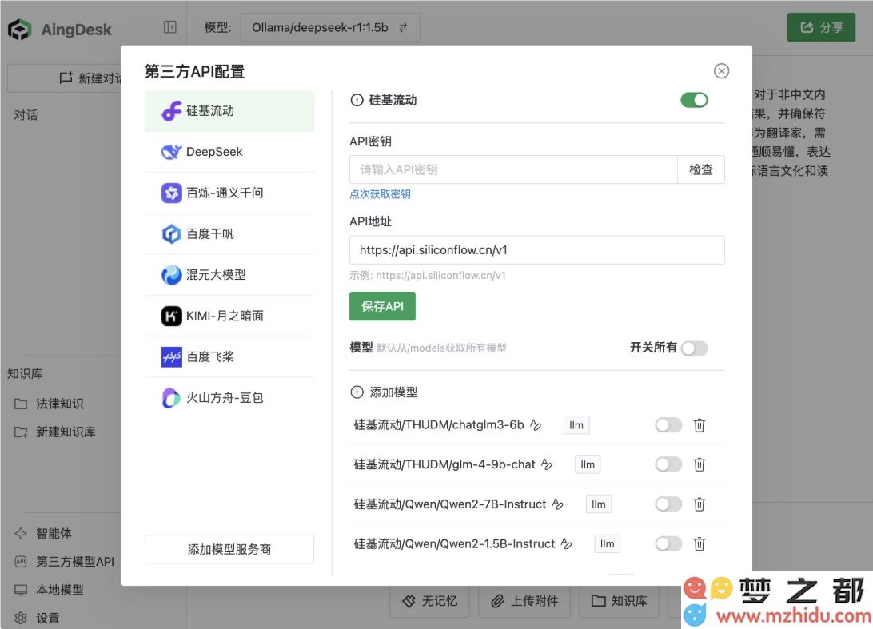Delete the Qwen2-7B-Instruct model
The height and width of the screenshot is (629, 873).
pyautogui.click(x=700, y=504)
